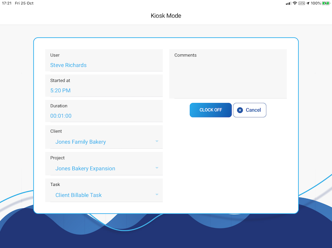Tap the battery icon in status bar
This screenshot has width=332, height=248.
(326, 3)
